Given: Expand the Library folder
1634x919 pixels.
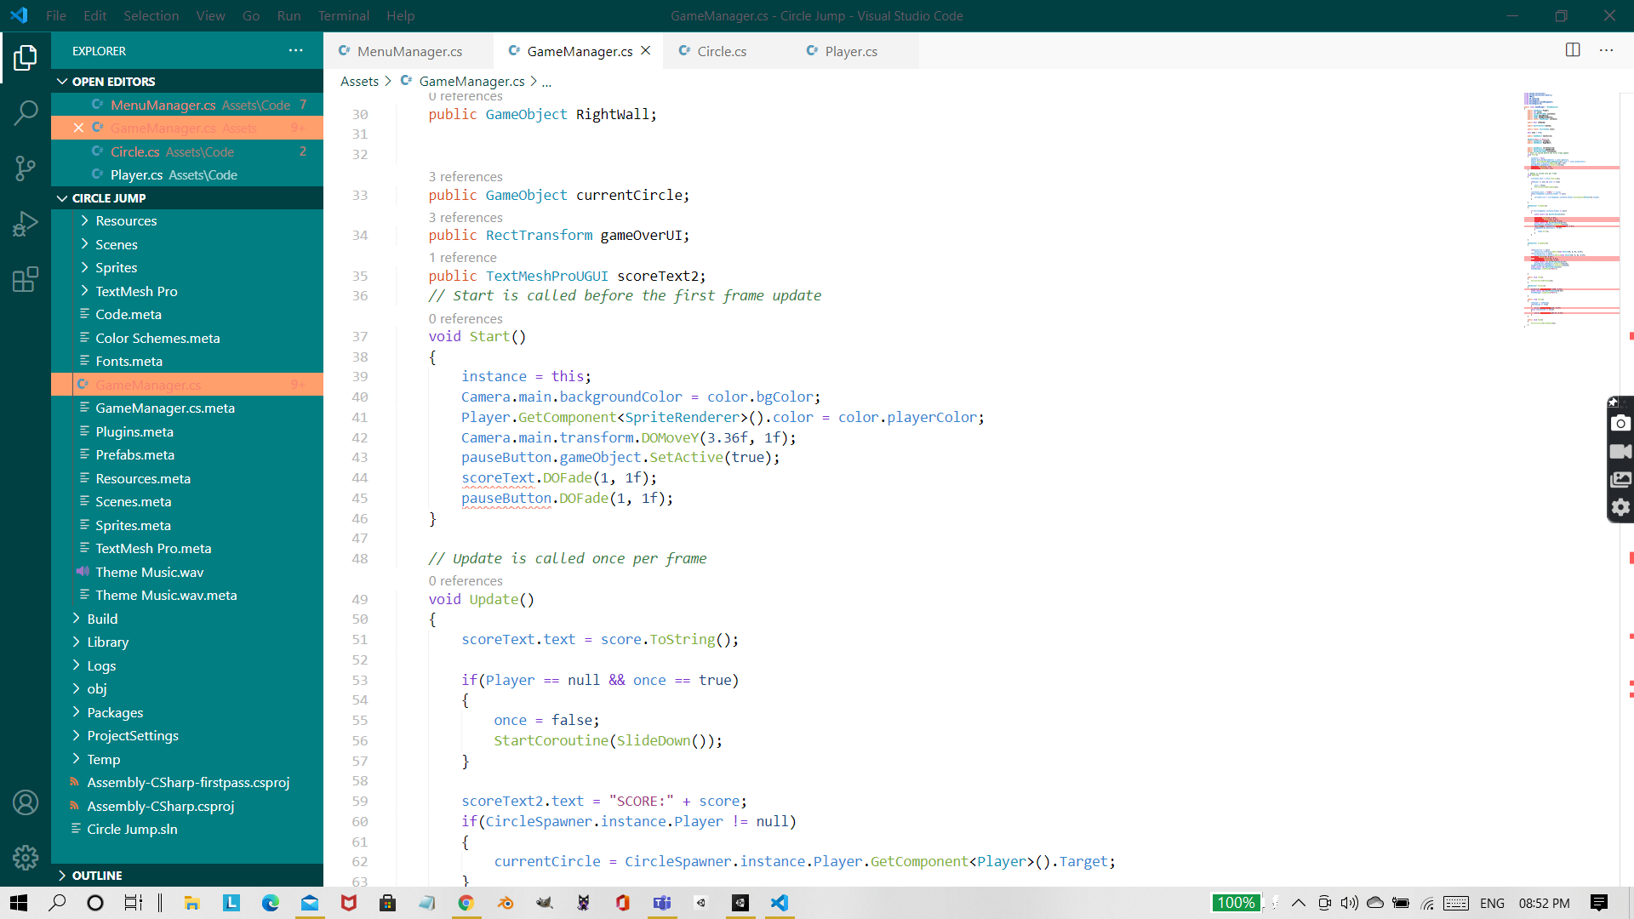Looking at the screenshot, I should (x=187, y=642).
